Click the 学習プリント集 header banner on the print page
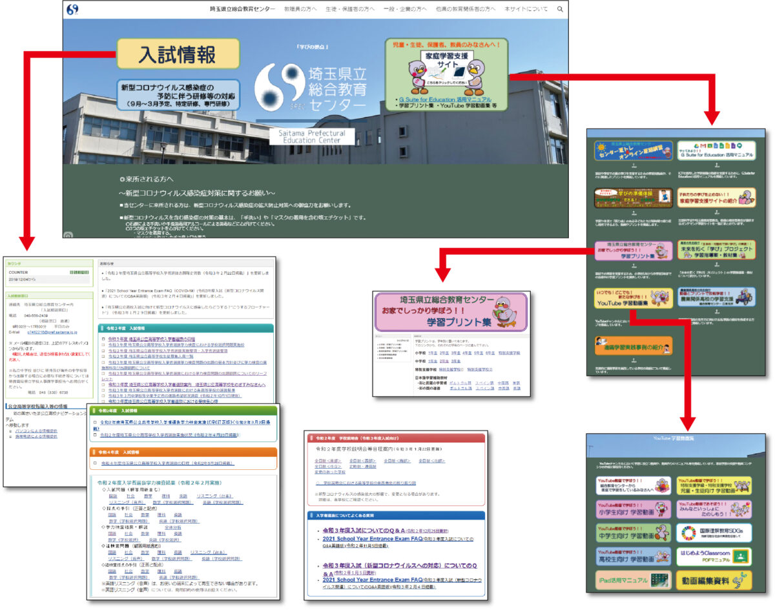The height and width of the screenshot is (610, 775). [x=451, y=312]
